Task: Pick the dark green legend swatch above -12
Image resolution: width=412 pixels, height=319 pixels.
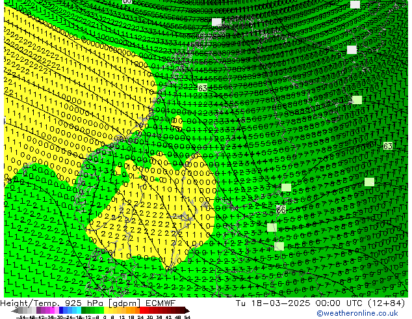Action: (x=84, y=311)
